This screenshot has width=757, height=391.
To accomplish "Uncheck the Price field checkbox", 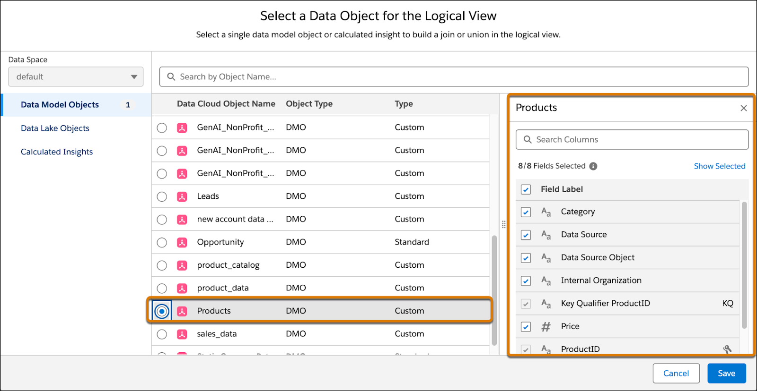I will [x=526, y=327].
